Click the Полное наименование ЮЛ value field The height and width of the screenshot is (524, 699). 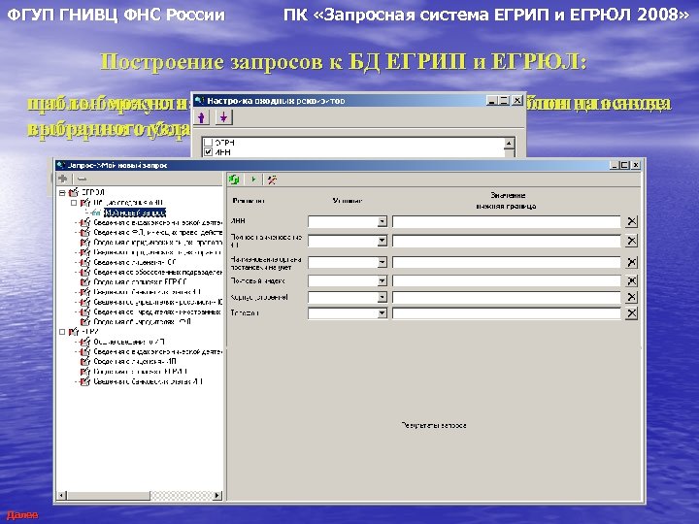point(507,241)
